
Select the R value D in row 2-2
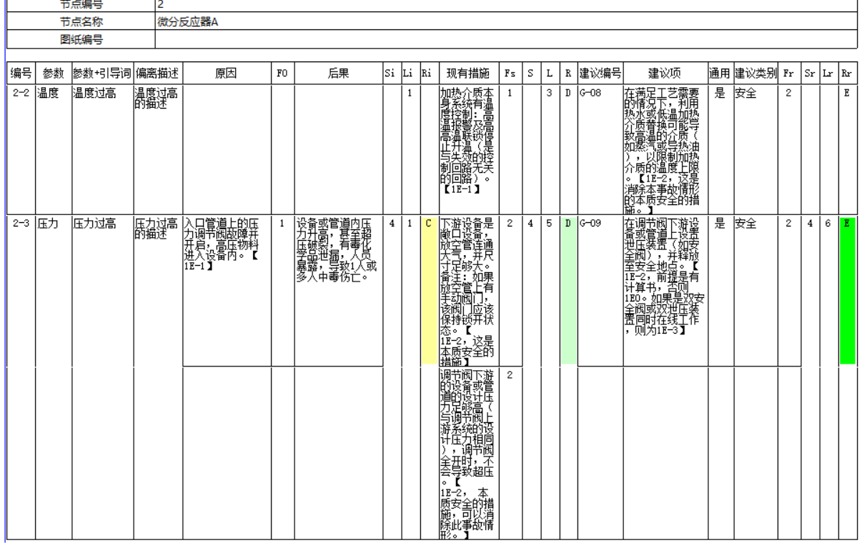tap(568, 93)
